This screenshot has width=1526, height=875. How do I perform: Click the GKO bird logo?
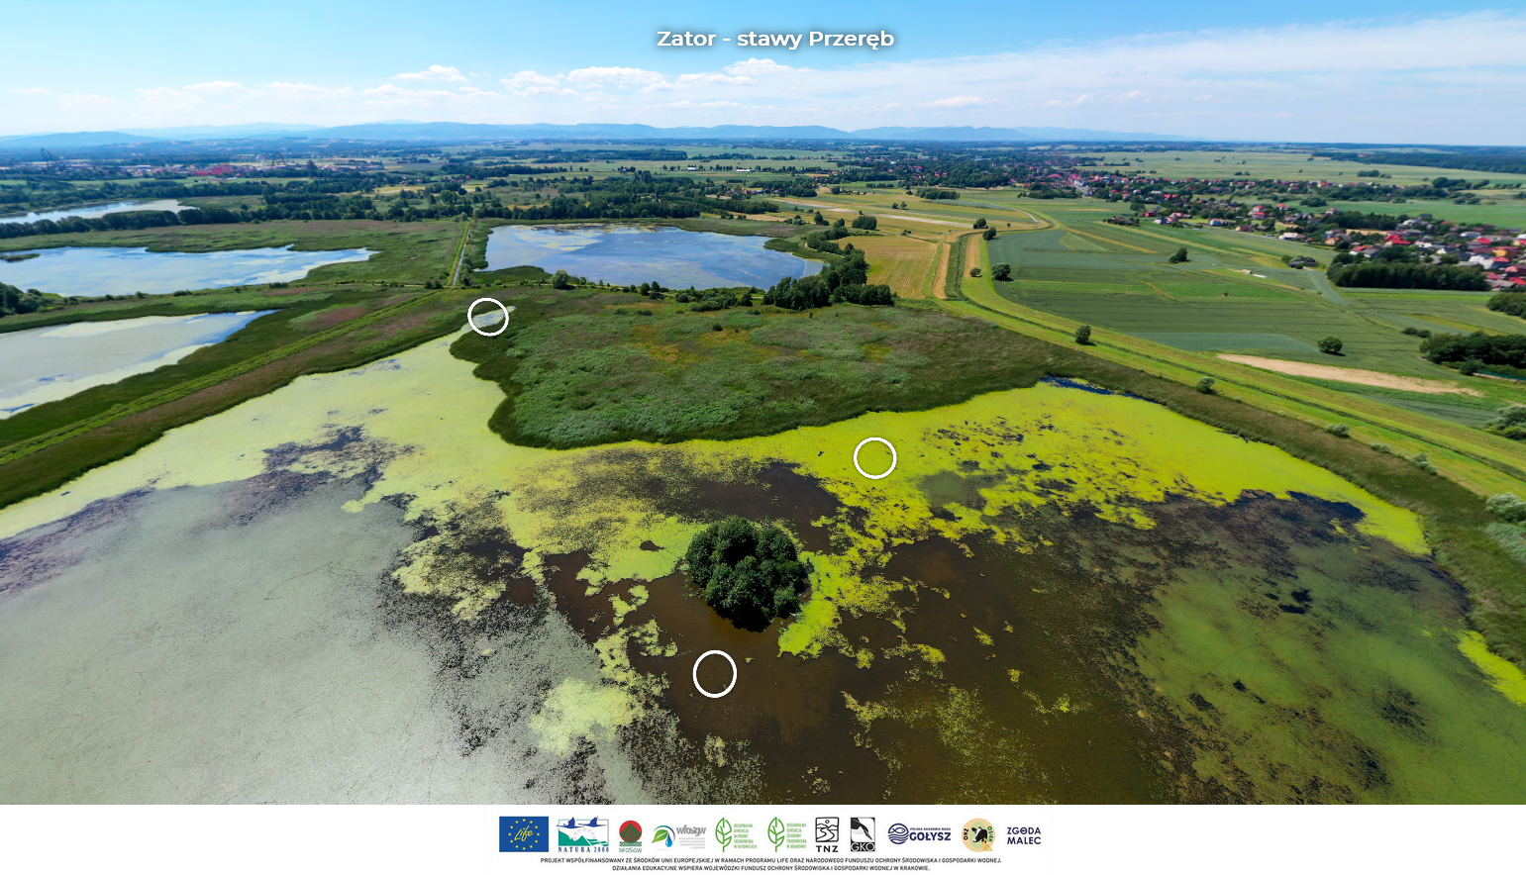pos(863,834)
